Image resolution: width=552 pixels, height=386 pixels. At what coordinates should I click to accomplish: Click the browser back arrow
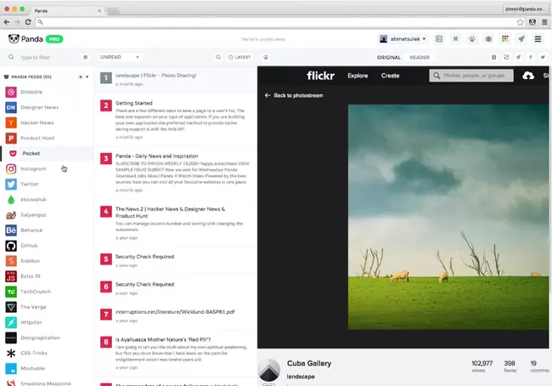point(6,22)
